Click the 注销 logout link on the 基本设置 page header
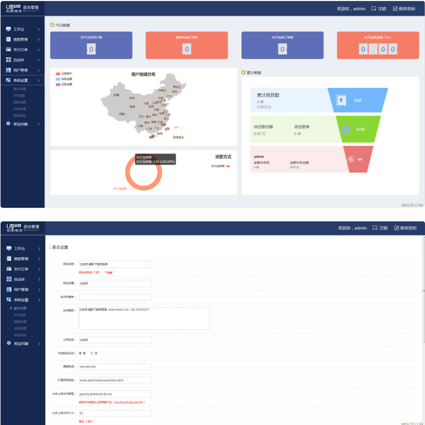The image size is (425, 425). point(378,228)
